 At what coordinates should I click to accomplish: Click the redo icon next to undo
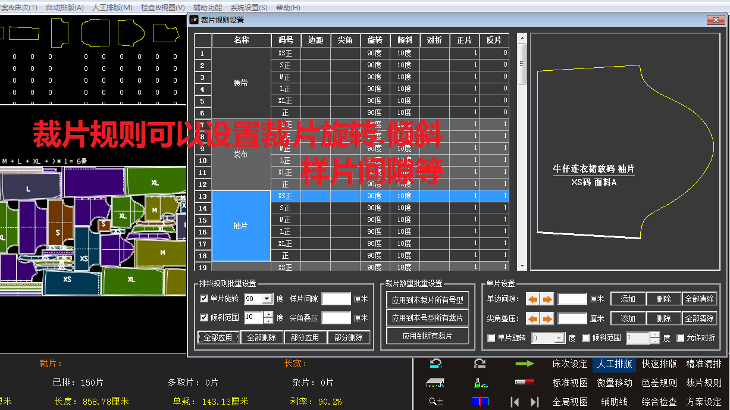tap(479, 364)
